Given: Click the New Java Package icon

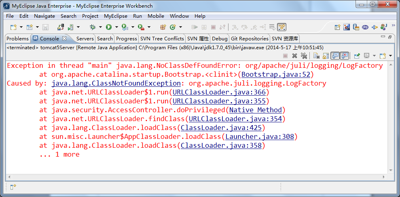Looking at the screenshot, I should coord(163,27).
